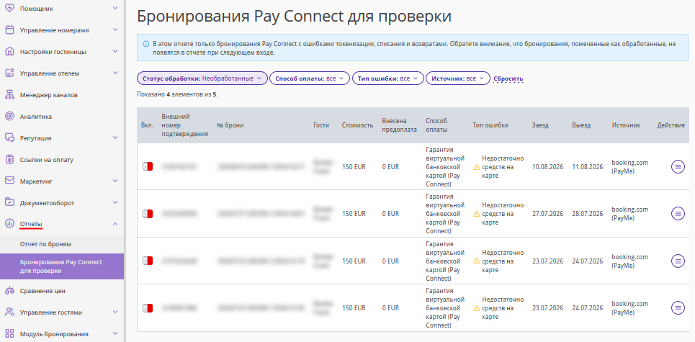Click the Тип ошибки column header
695x342 pixels.
pos(490,125)
